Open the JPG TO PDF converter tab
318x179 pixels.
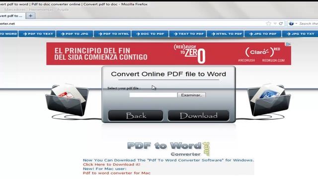click(263, 34)
